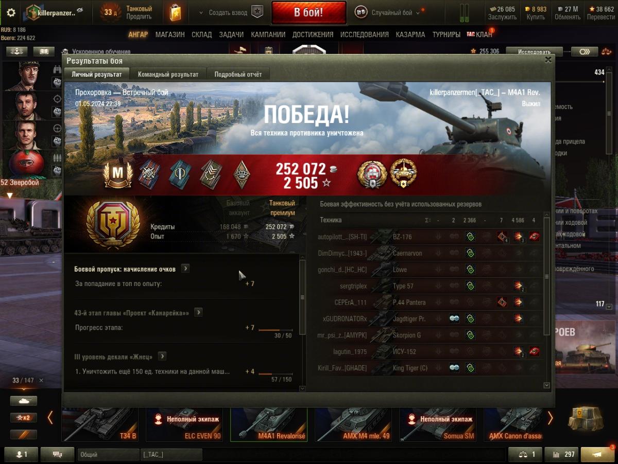Click the Исследовать research button
Image resolution: width=618 pixels, height=464 pixels.
click(x=534, y=51)
